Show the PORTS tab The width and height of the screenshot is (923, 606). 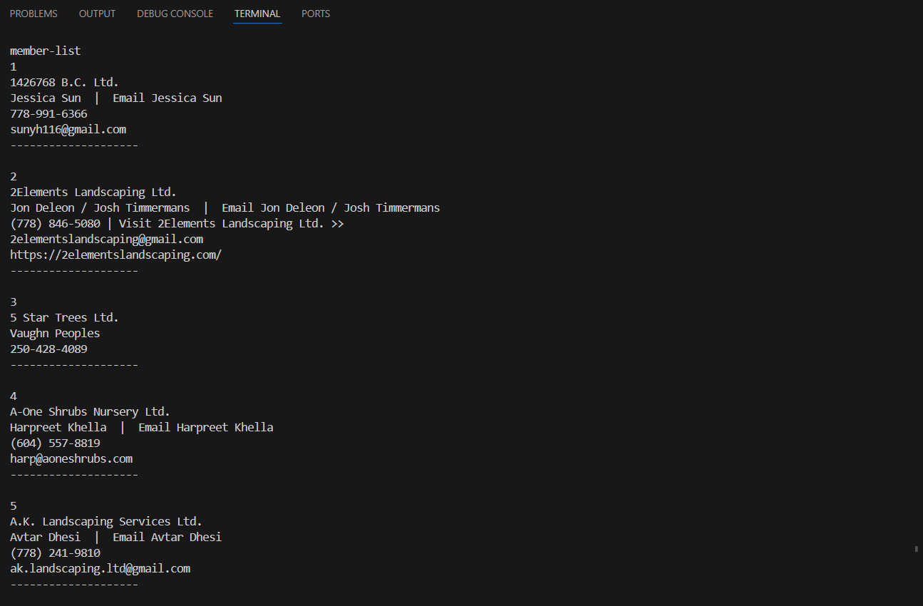coord(316,14)
